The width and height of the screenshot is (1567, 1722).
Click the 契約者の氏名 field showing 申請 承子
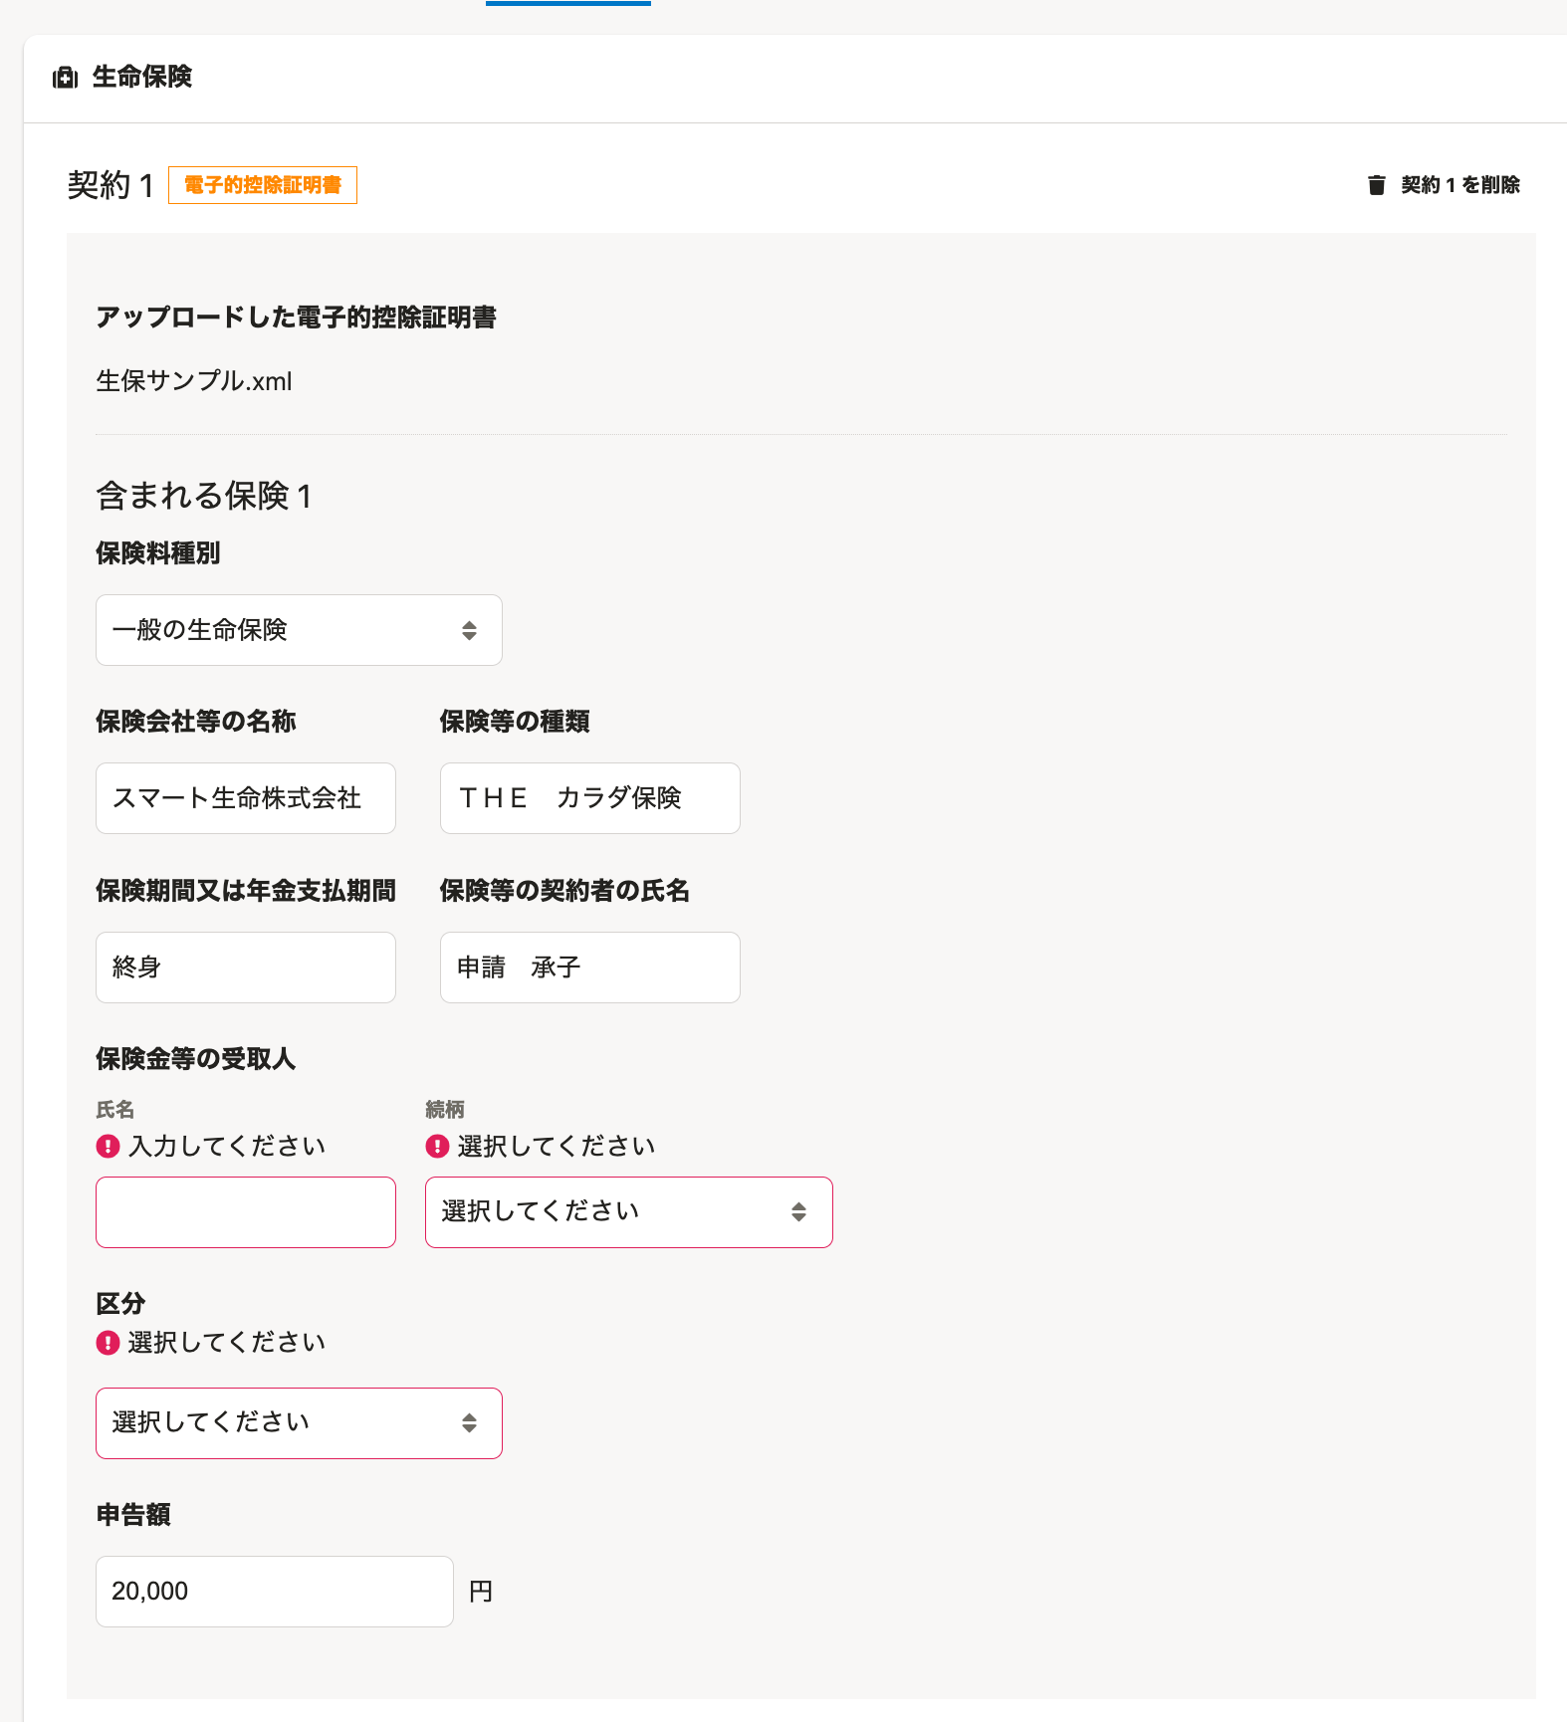[x=589, y=967]
